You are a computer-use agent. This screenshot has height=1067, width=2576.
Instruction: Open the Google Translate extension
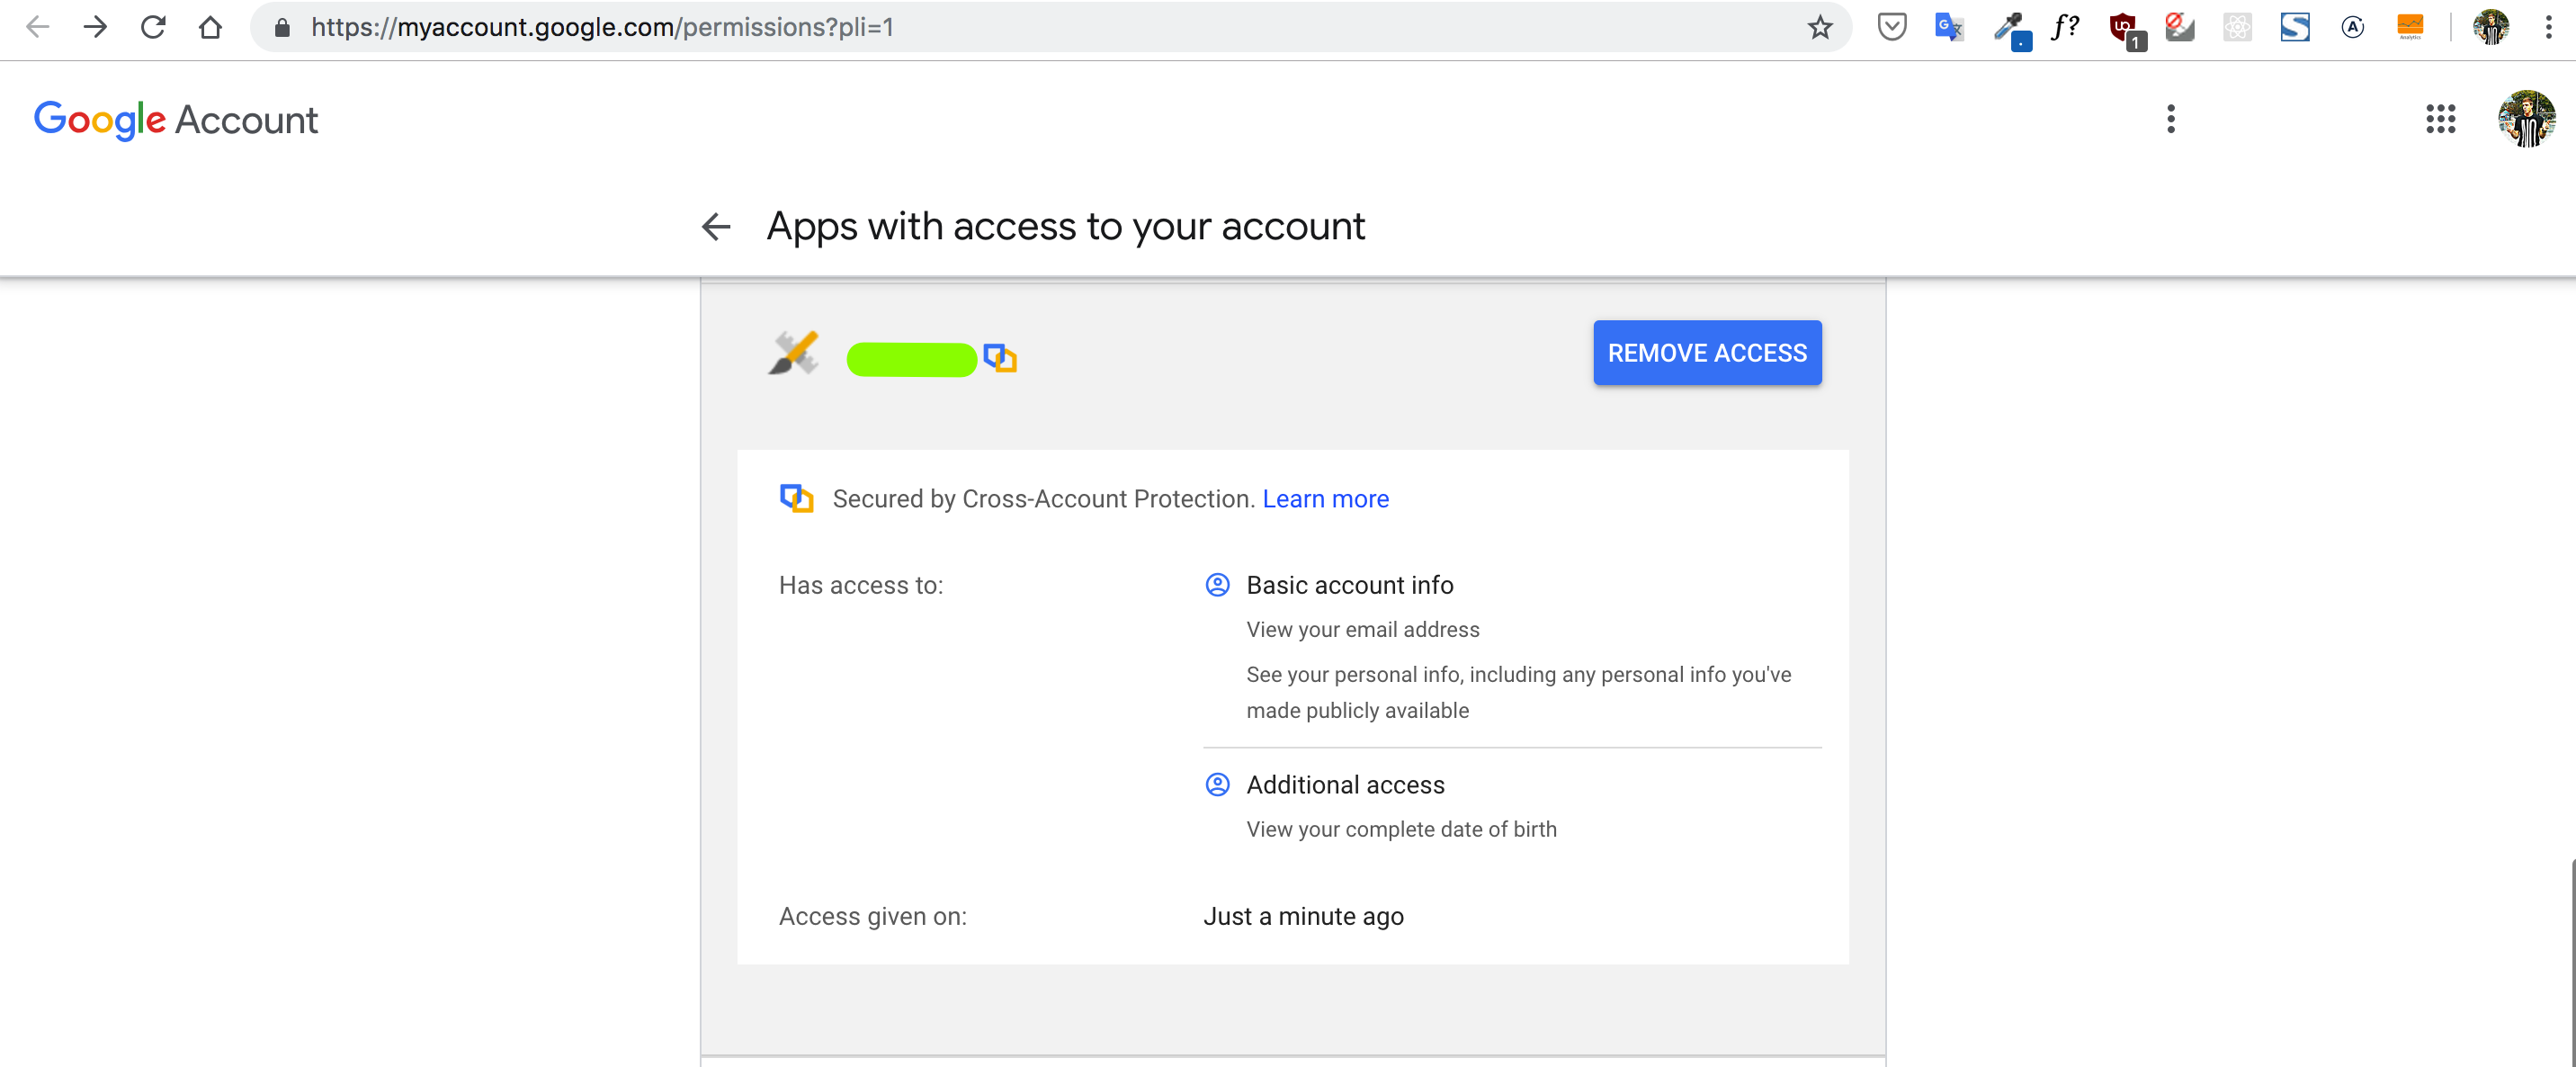tap(1949, 27)
